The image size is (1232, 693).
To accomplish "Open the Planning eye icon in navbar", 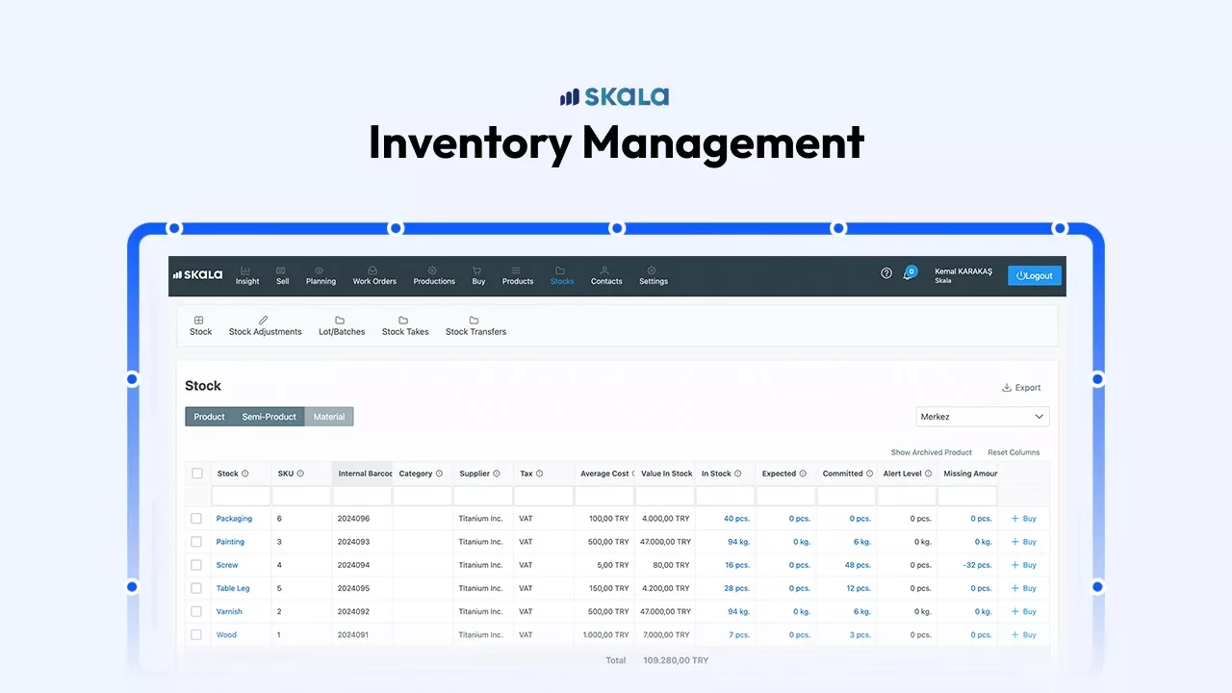I will (320, 270).
